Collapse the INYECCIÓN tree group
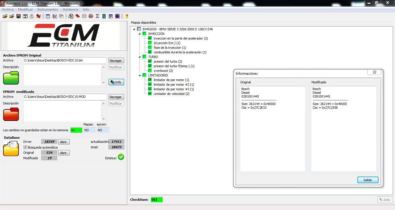Viewport: 395px width, 210px height. (140, 34)
